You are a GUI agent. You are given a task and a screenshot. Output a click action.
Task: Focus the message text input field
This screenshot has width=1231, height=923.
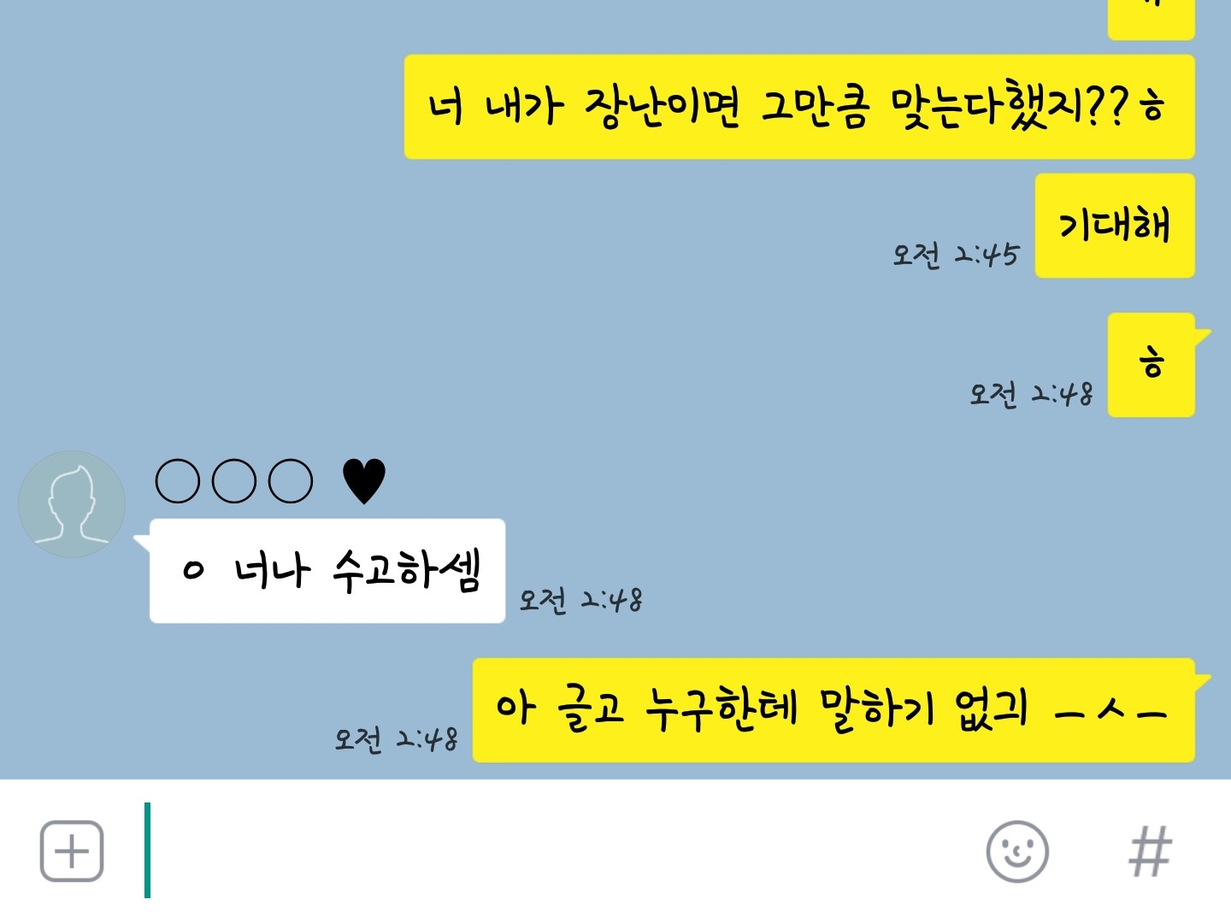(556, 851)
